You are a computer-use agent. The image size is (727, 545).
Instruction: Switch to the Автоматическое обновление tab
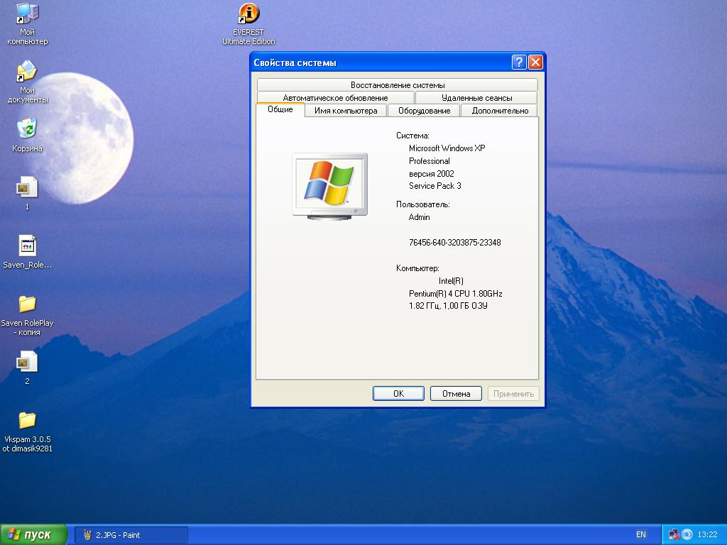(335, 98)
